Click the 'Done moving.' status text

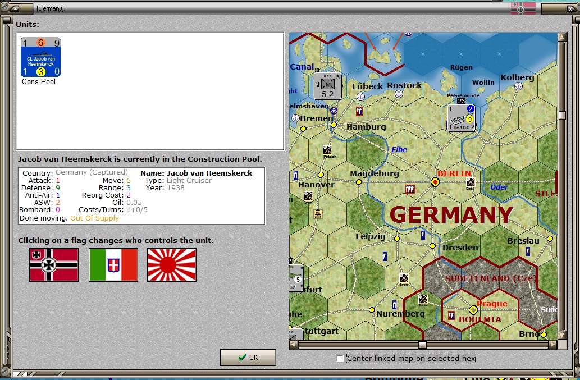click(x=44, y=218)
